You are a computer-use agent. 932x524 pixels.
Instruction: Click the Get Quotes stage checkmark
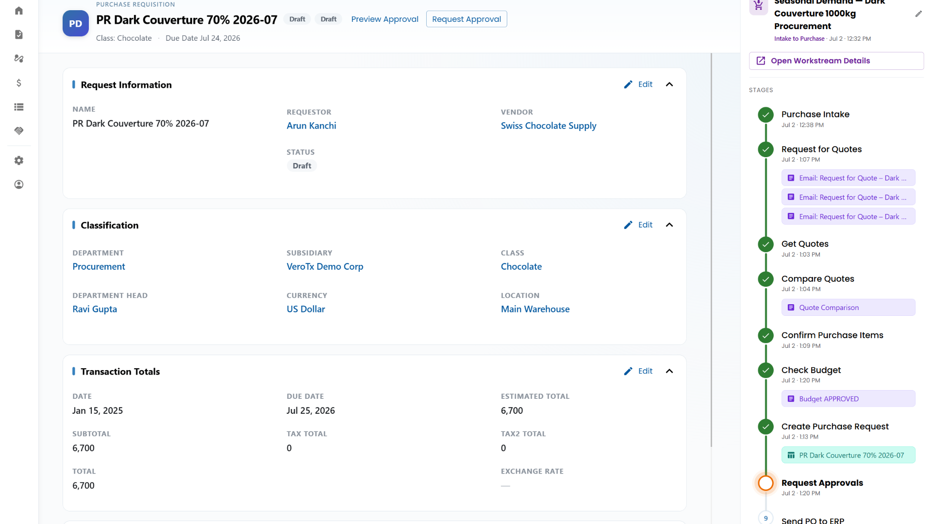coord(766,245)
